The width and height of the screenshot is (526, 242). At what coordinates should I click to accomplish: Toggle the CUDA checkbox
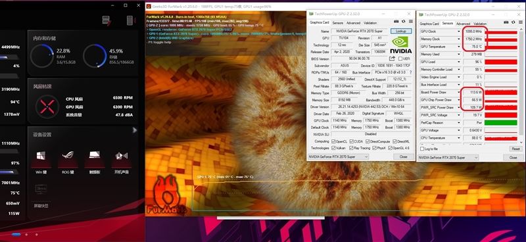351,141
